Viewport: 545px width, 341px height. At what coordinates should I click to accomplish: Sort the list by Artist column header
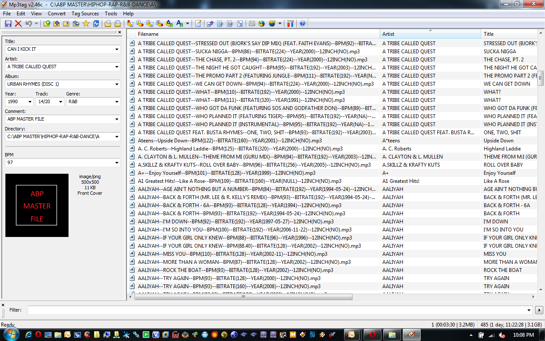pos(430,34)
